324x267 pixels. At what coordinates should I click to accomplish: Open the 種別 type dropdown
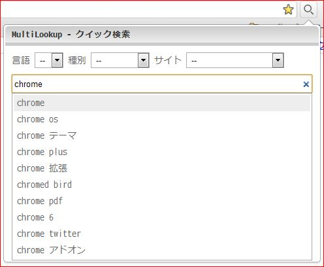tap(120, 60)
